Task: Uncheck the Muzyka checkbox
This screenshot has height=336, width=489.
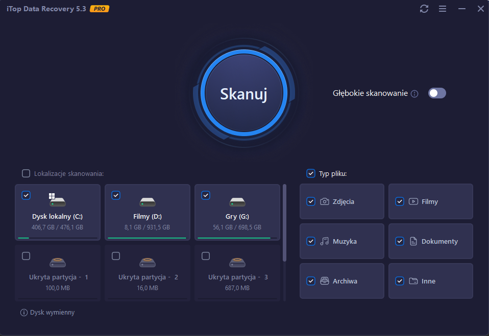Action: coord(311,241)
